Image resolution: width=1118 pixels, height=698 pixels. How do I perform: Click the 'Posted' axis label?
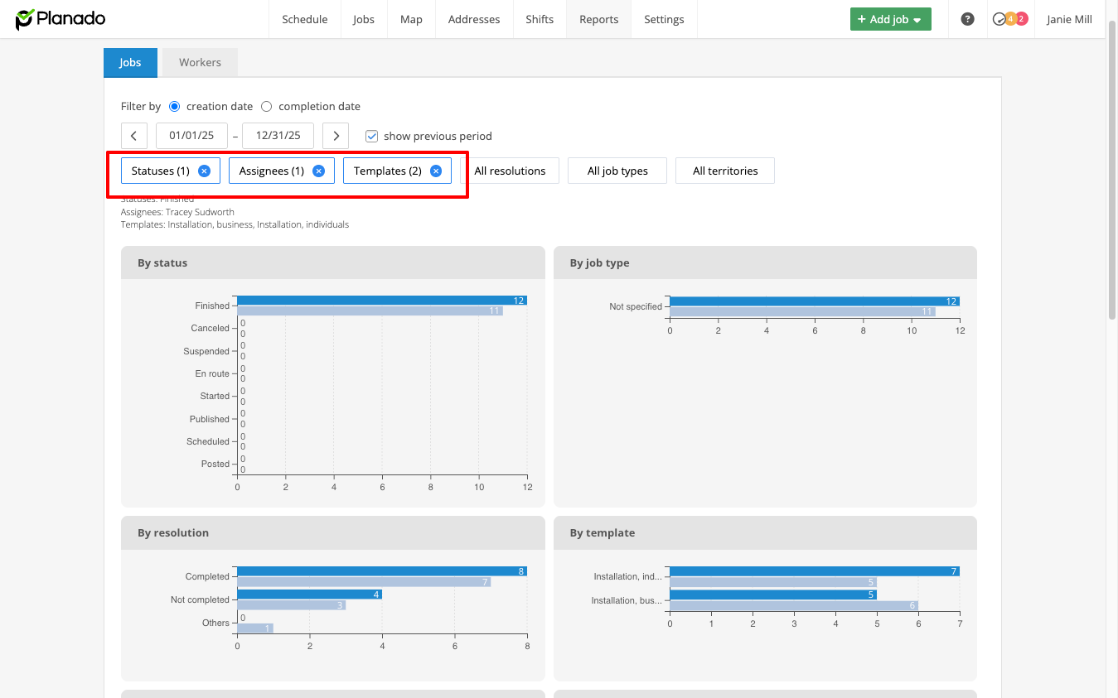point(215,464)
